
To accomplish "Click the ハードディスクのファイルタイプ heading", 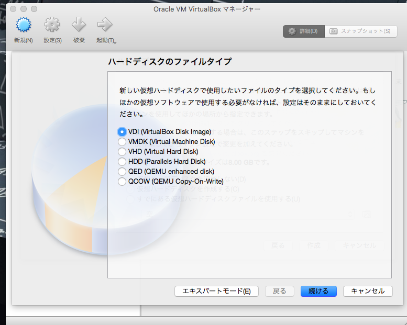I will click(x=170, y=62).
